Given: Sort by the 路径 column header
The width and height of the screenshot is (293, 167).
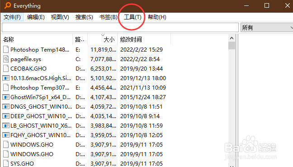Looking at the screenshot, I should [80, 39].
